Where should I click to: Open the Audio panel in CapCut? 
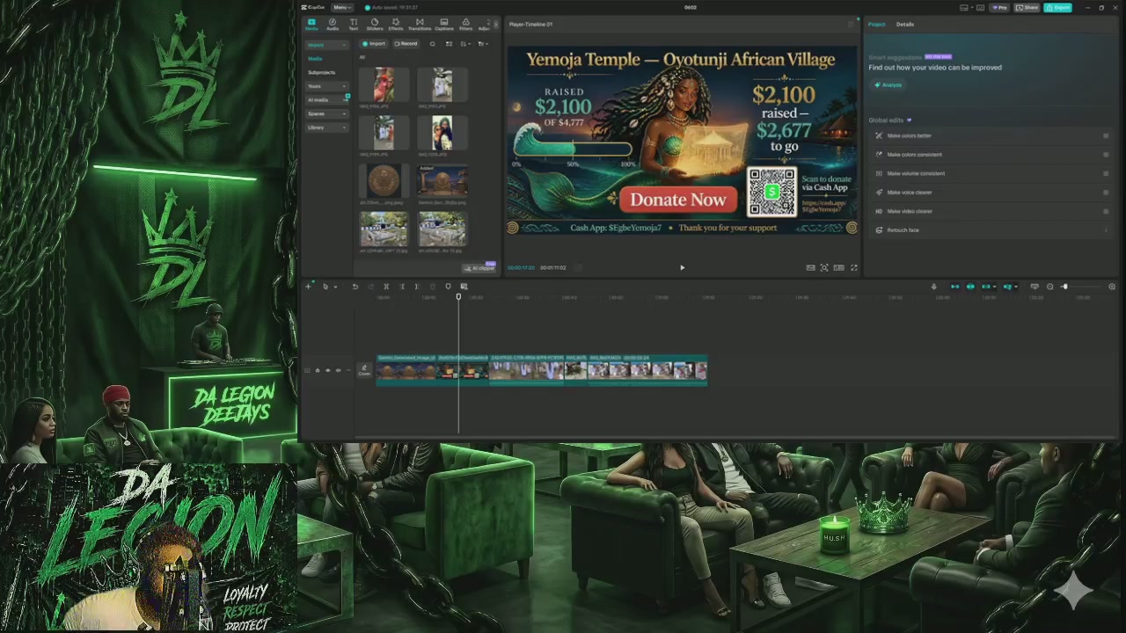click(x=333, y=24)
